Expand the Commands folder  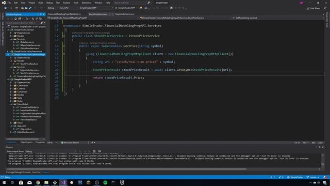[x=11, y=86]
